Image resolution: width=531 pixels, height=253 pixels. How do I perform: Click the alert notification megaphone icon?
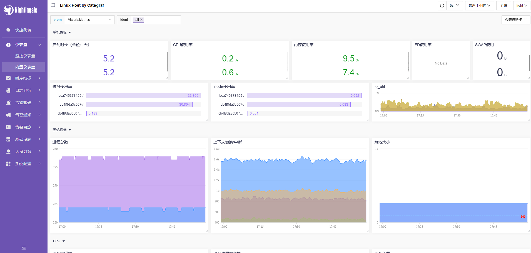(8, 115)
